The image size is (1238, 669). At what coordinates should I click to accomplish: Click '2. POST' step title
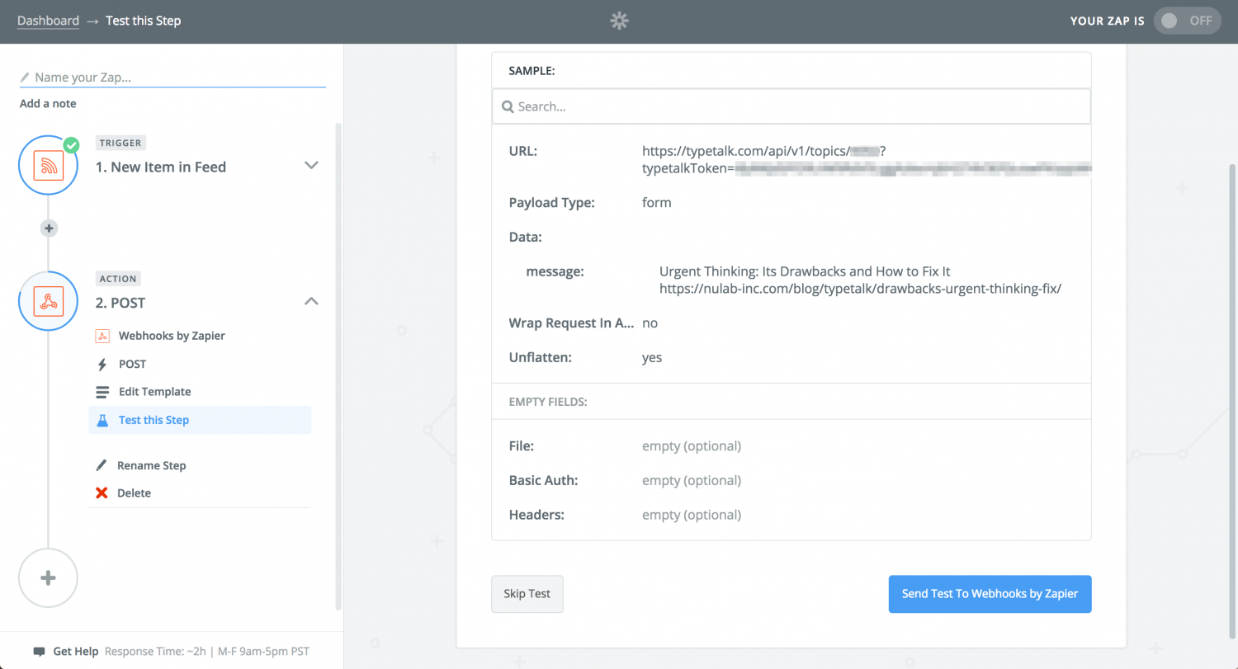pyautogui.click(x=120, y=303)
